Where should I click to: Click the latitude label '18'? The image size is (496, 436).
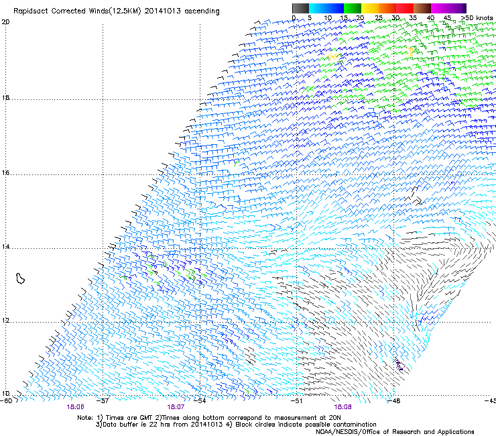point(5,98)
